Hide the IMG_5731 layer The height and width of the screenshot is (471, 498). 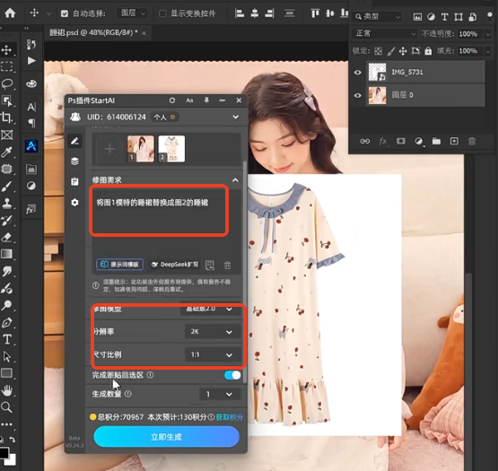[x=358, y=73]
